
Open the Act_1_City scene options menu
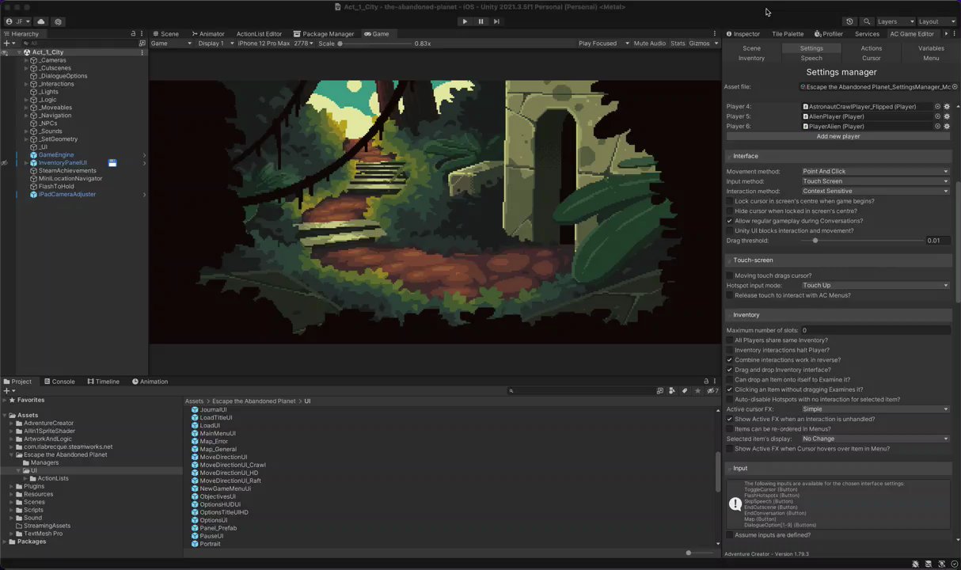pos(142,52)
